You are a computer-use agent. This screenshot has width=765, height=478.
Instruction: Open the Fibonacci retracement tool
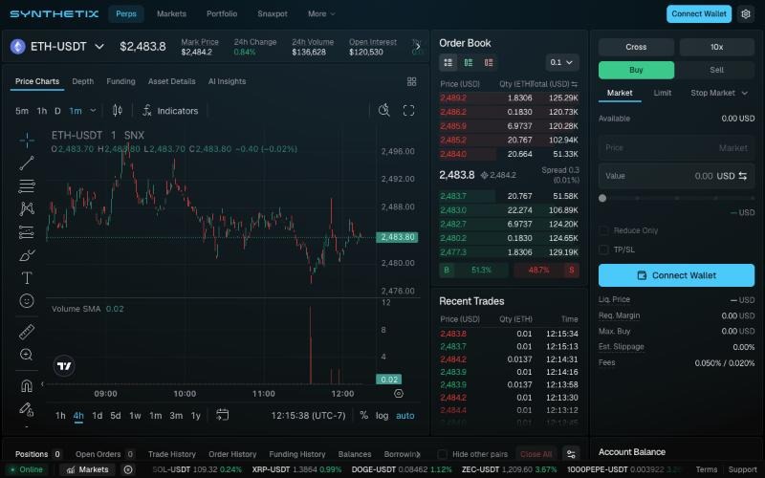tap(27, 185)
